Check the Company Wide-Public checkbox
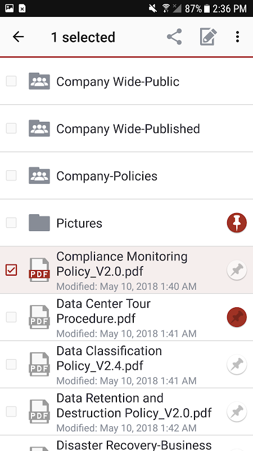Screen dimensions: 253x451 [11, 81]
